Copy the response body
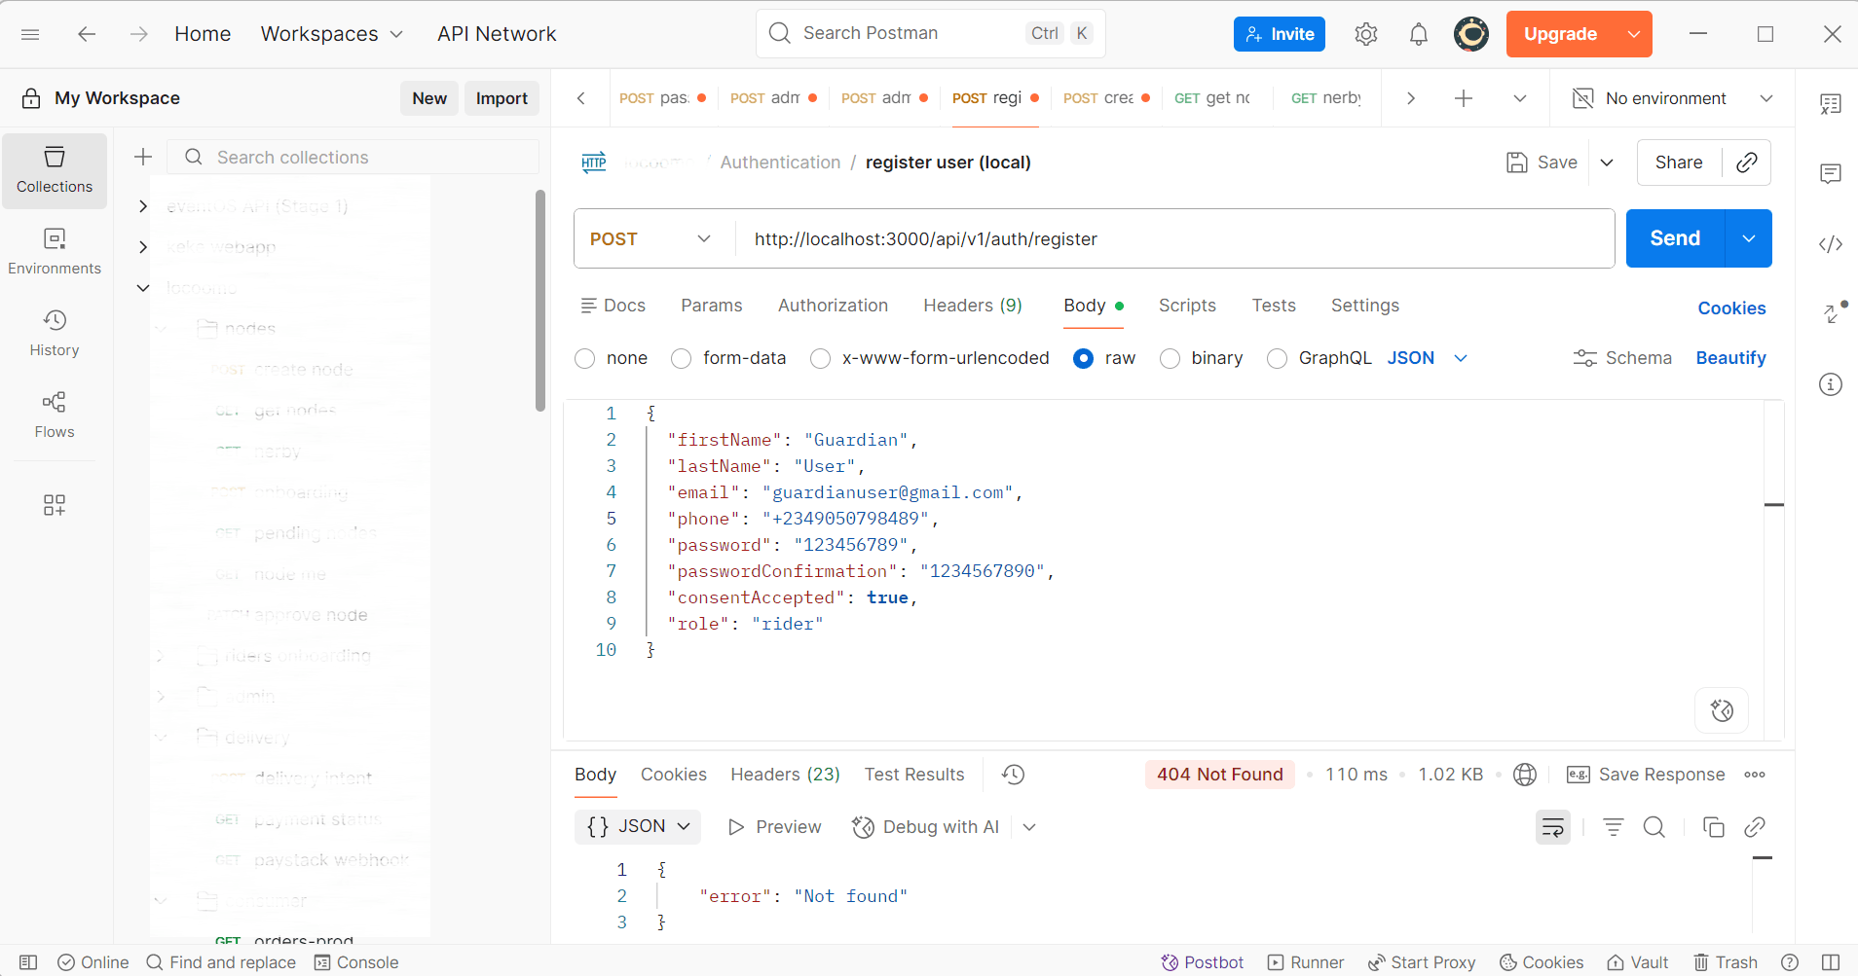The width and height of the screenshot is (1858, 976). click(x=1714, y=827)
